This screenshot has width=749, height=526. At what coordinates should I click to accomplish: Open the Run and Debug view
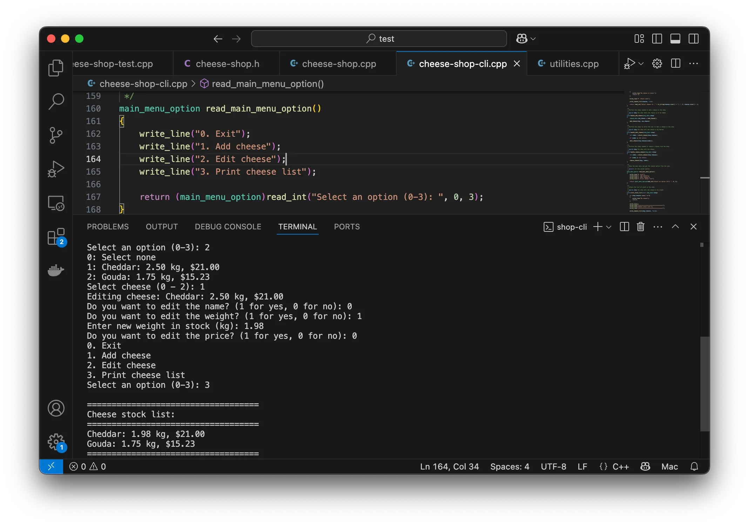pos(56,169)
